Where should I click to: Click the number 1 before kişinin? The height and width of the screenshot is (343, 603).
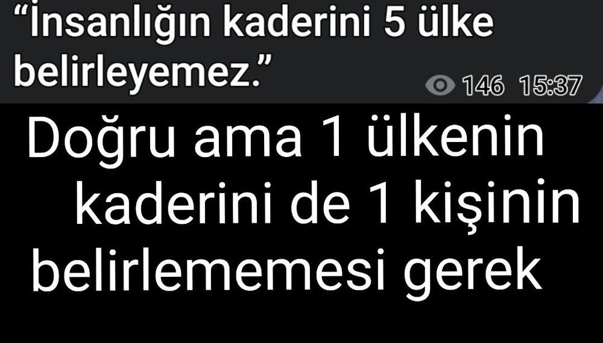point(380,204)
